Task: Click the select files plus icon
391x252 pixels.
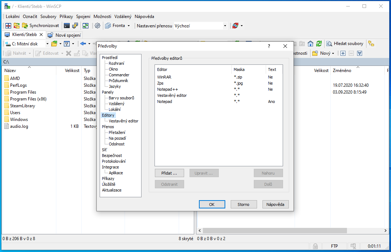Action: 343,53
